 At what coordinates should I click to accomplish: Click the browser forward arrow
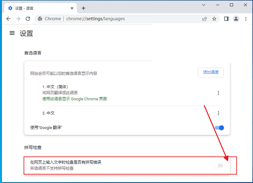[x=18, y=19]
